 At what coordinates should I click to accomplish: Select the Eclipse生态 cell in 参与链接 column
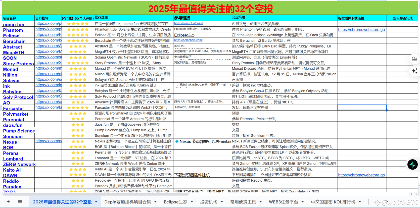(202, 35)
